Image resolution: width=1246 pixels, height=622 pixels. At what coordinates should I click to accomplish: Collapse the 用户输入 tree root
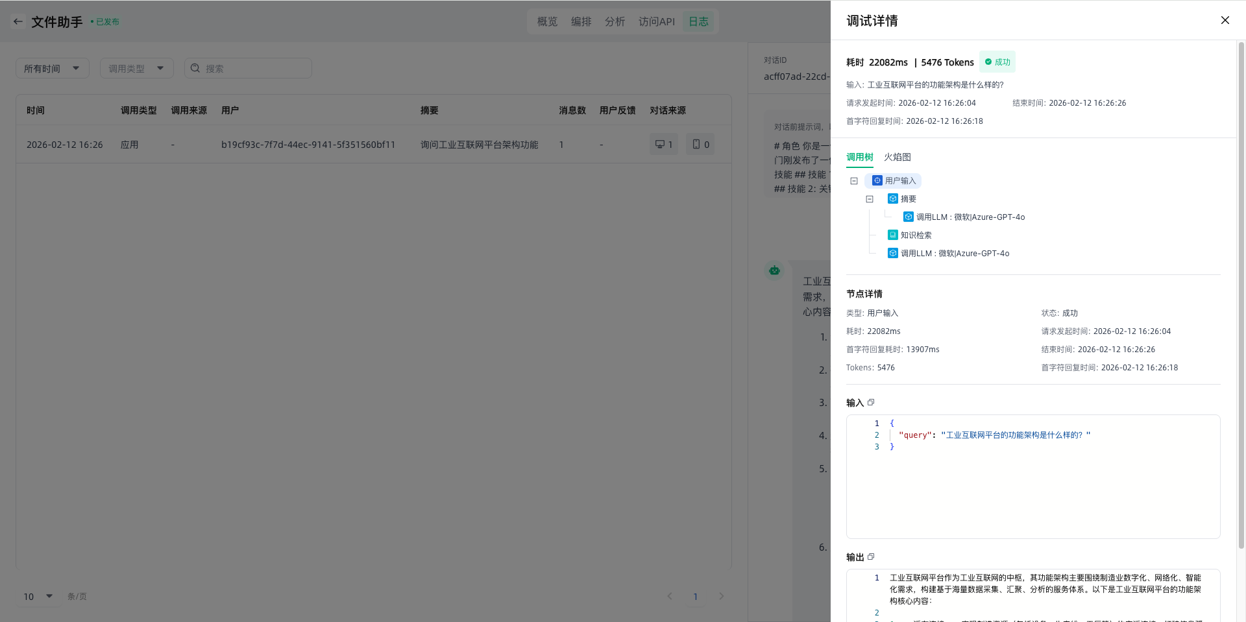point(854,181)
